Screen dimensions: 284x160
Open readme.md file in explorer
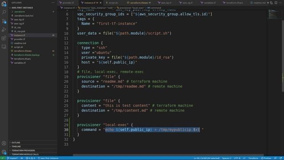tap(33, 43)
